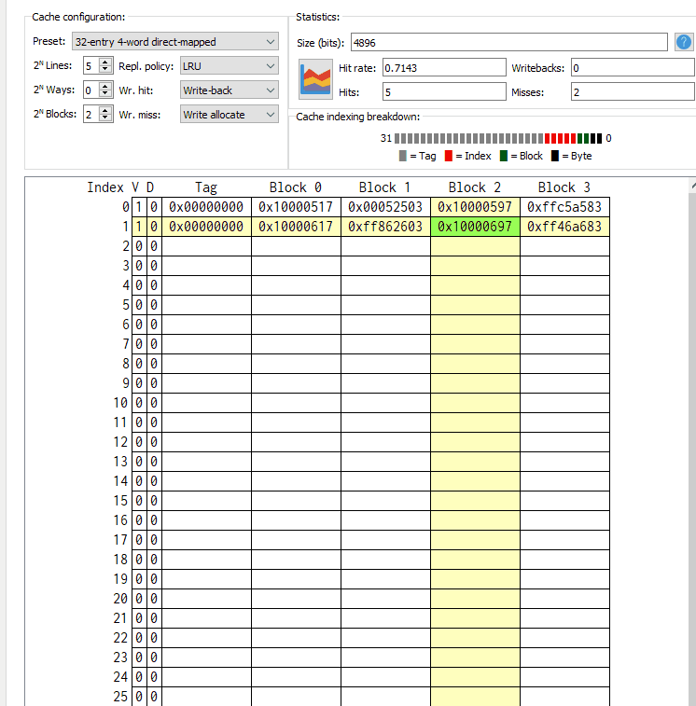Select Block 3 cell 0xff46a683

pos(564,227)
